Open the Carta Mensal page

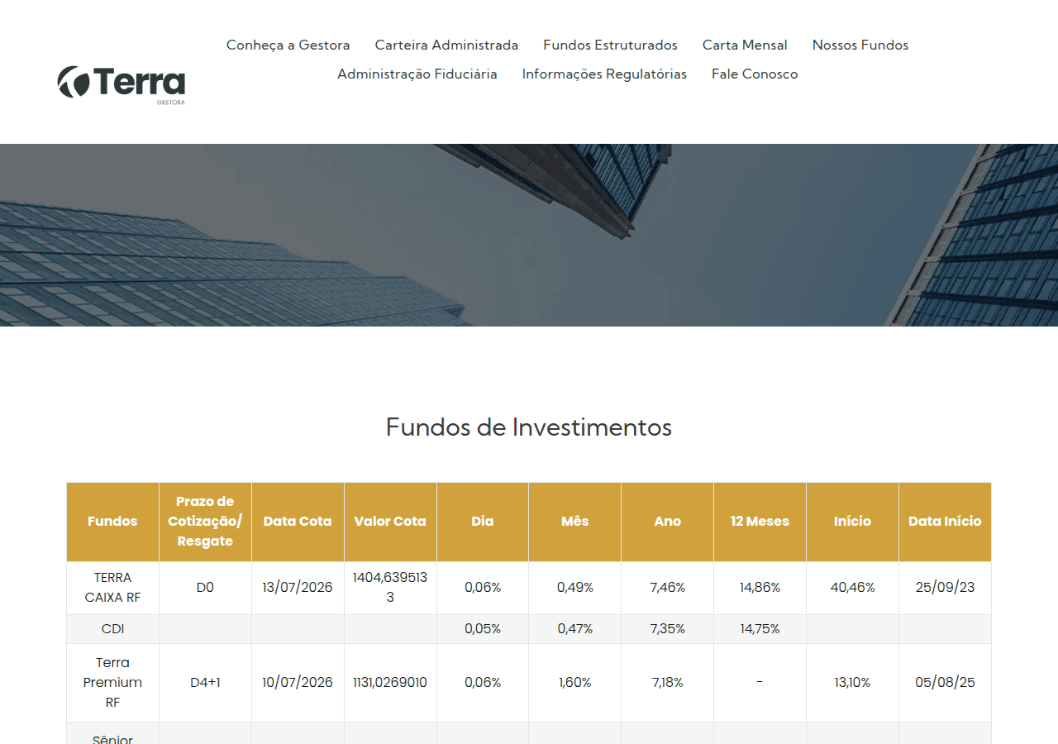click(x=745, y=45)
